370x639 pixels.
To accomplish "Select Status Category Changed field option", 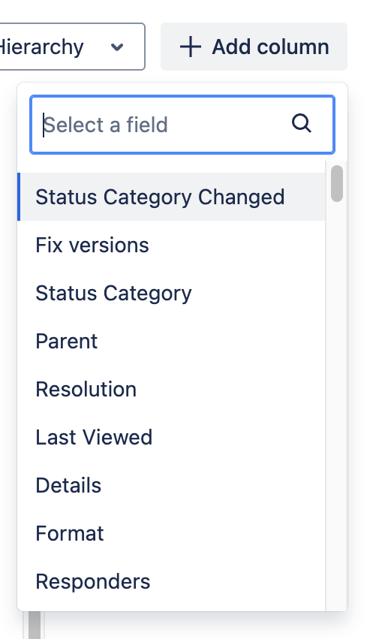I will (171, 197).
